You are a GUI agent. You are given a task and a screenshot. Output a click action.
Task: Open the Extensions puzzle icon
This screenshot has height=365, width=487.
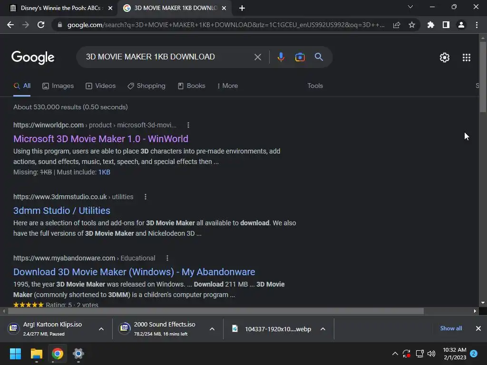click(x=431, y=25)
